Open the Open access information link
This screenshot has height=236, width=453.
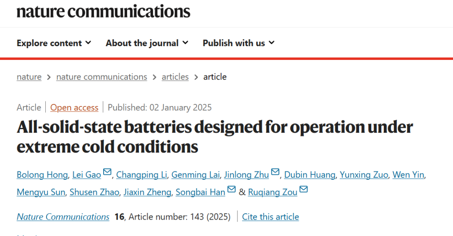point(74,107)
